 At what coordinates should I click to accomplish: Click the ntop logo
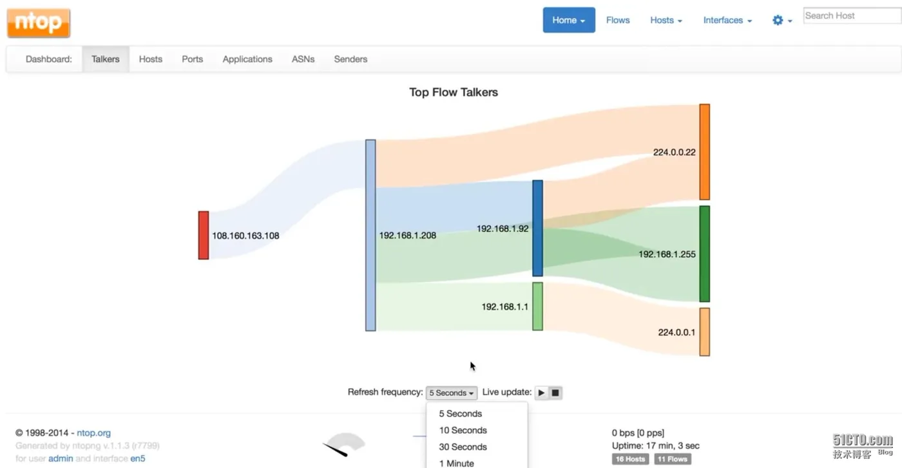(39, 23)
